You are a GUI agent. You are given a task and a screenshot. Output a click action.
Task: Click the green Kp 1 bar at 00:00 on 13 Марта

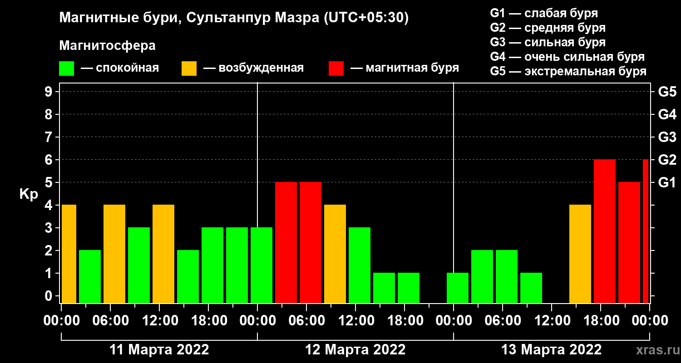tap(458, 288)
